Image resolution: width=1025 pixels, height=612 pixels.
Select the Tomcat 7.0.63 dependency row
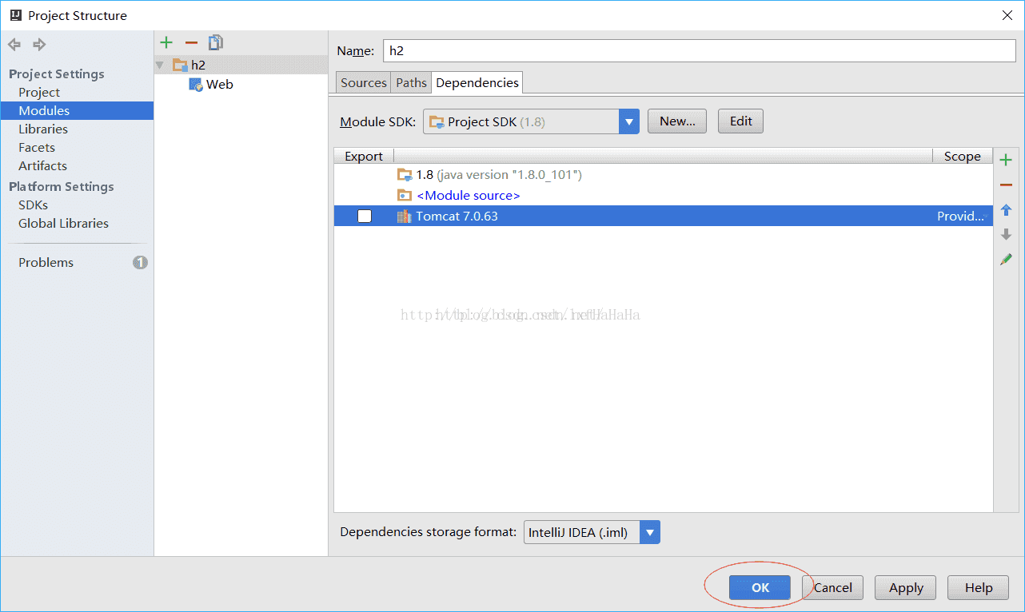[664, 216]
